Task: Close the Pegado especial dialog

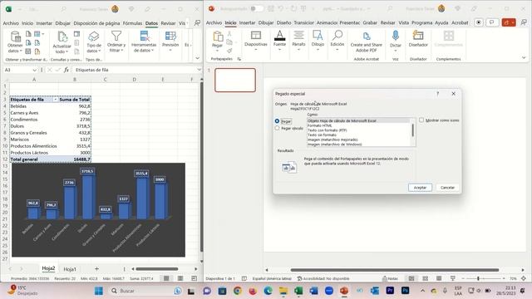Action: 454,94
